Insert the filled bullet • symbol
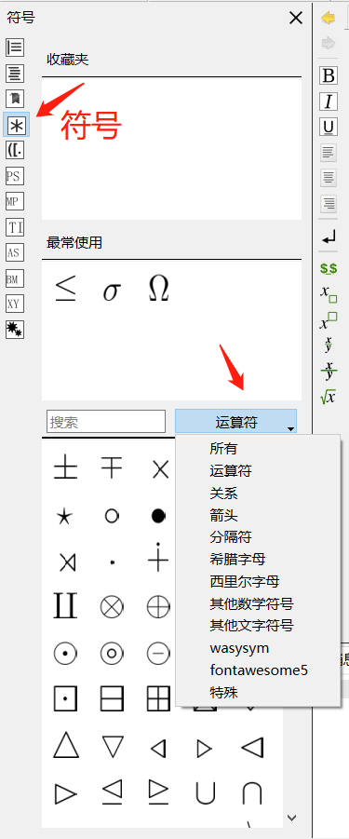The image size is (349, 839). pyautogui.click(x=158, y=516)
